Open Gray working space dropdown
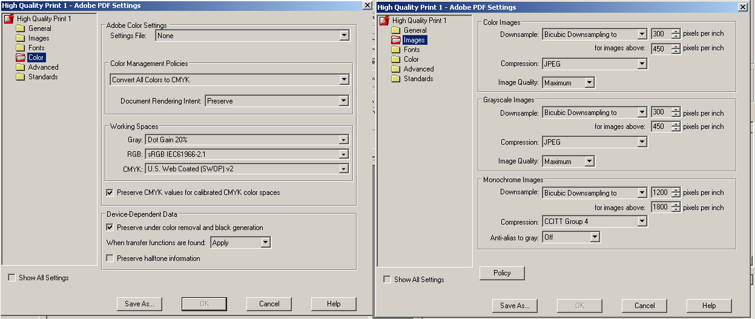The height and width of the screenshot is (319, 755). (x=247, y=140)
